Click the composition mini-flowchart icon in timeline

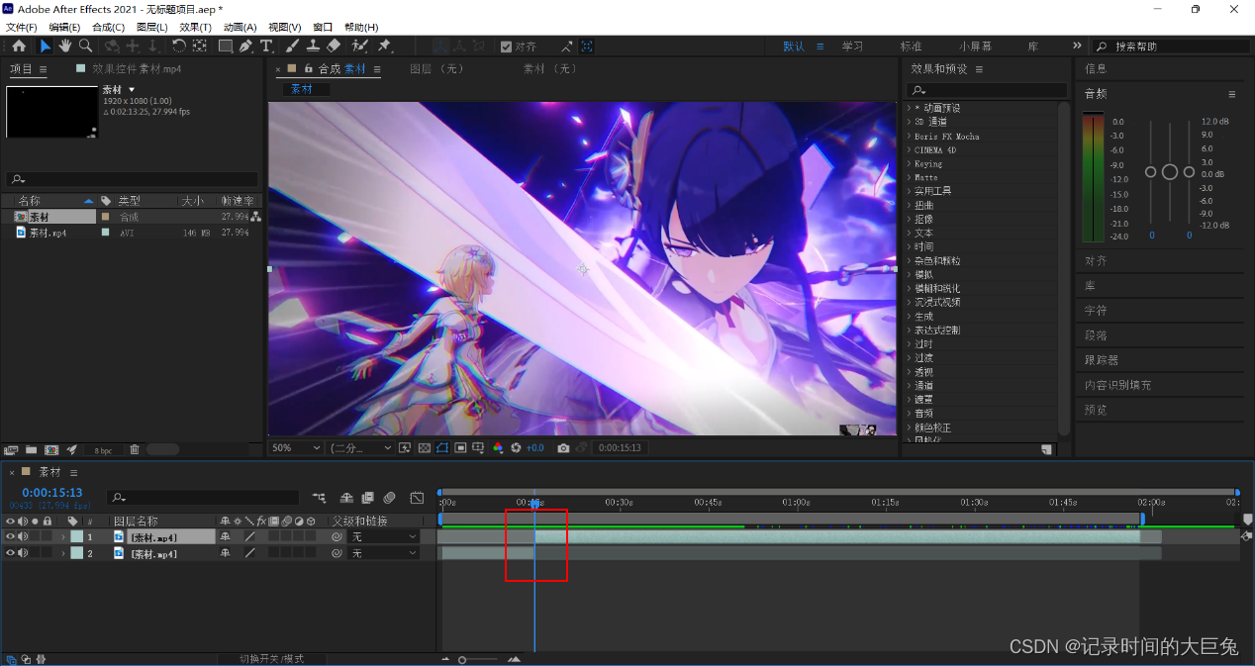point(320,498)
